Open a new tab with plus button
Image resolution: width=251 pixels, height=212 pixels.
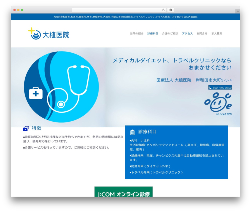[238, 11]
